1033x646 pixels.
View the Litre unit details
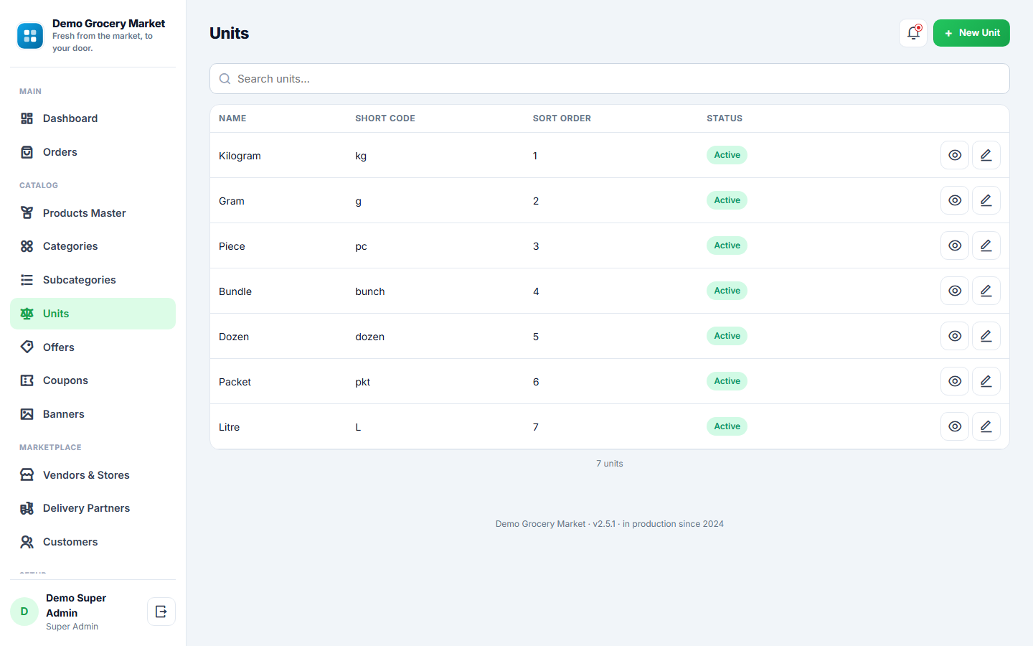click(x=955, y=426)
